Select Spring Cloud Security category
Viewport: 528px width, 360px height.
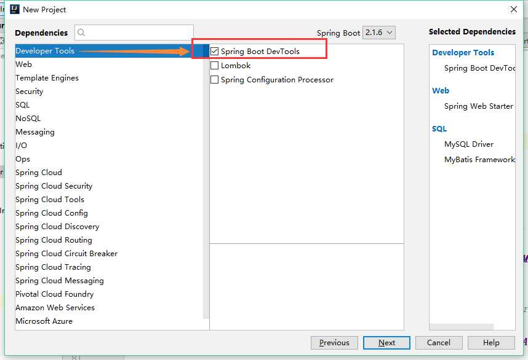109,186
